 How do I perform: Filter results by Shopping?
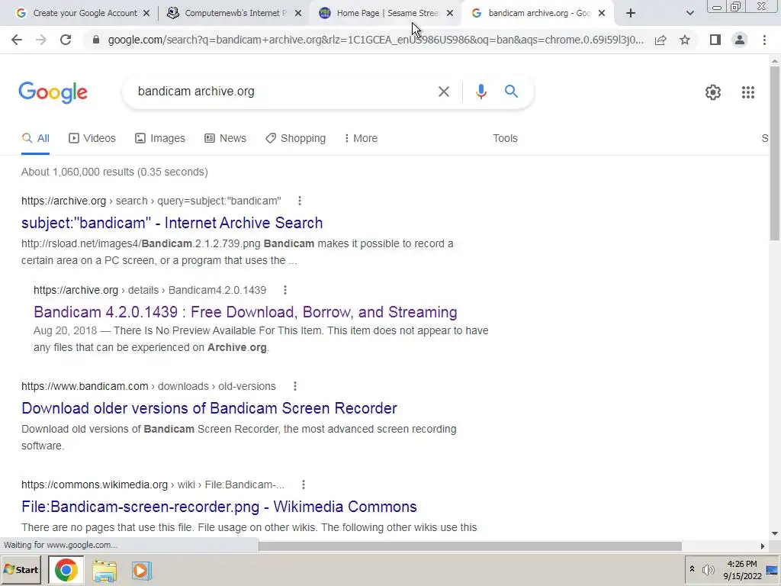(x=295, y=138)
